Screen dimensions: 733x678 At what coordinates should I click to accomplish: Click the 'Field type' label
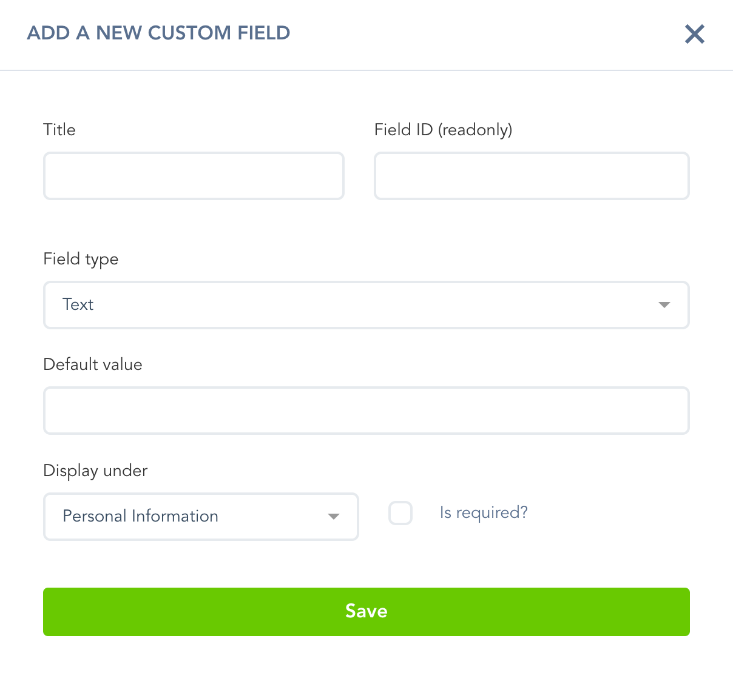(81, 260)
